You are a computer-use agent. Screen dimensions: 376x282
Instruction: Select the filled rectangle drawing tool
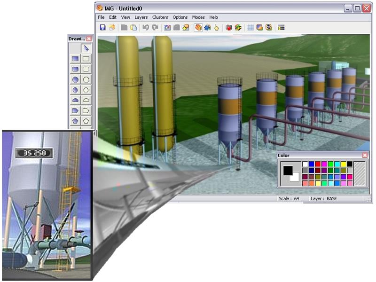pos(75,59)
